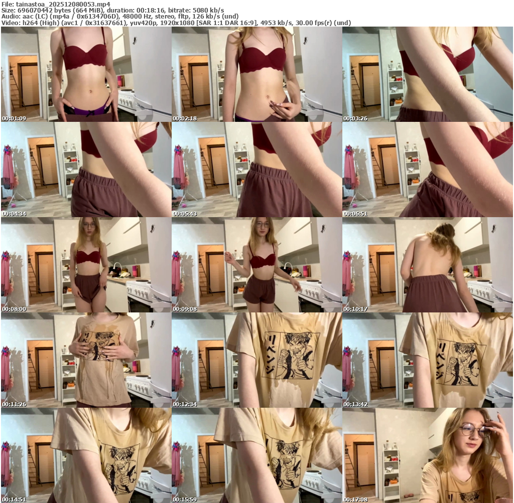Click the '00:05:43' timestamp label
The image size is (514, 503).
coord(185,214)
